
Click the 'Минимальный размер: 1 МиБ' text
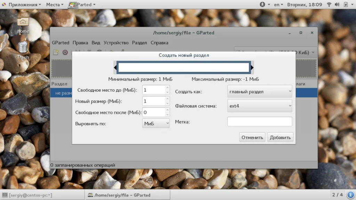140,79
